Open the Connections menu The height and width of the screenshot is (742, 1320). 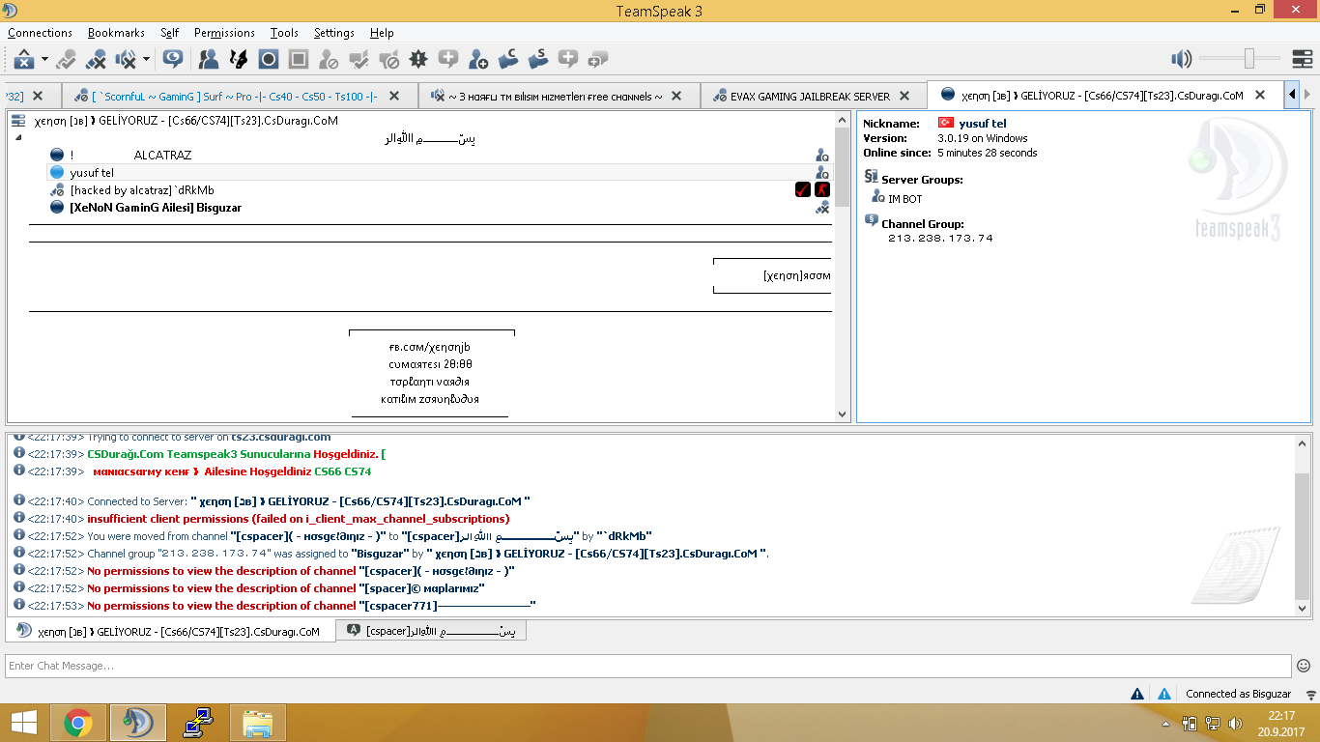point(40,33)
